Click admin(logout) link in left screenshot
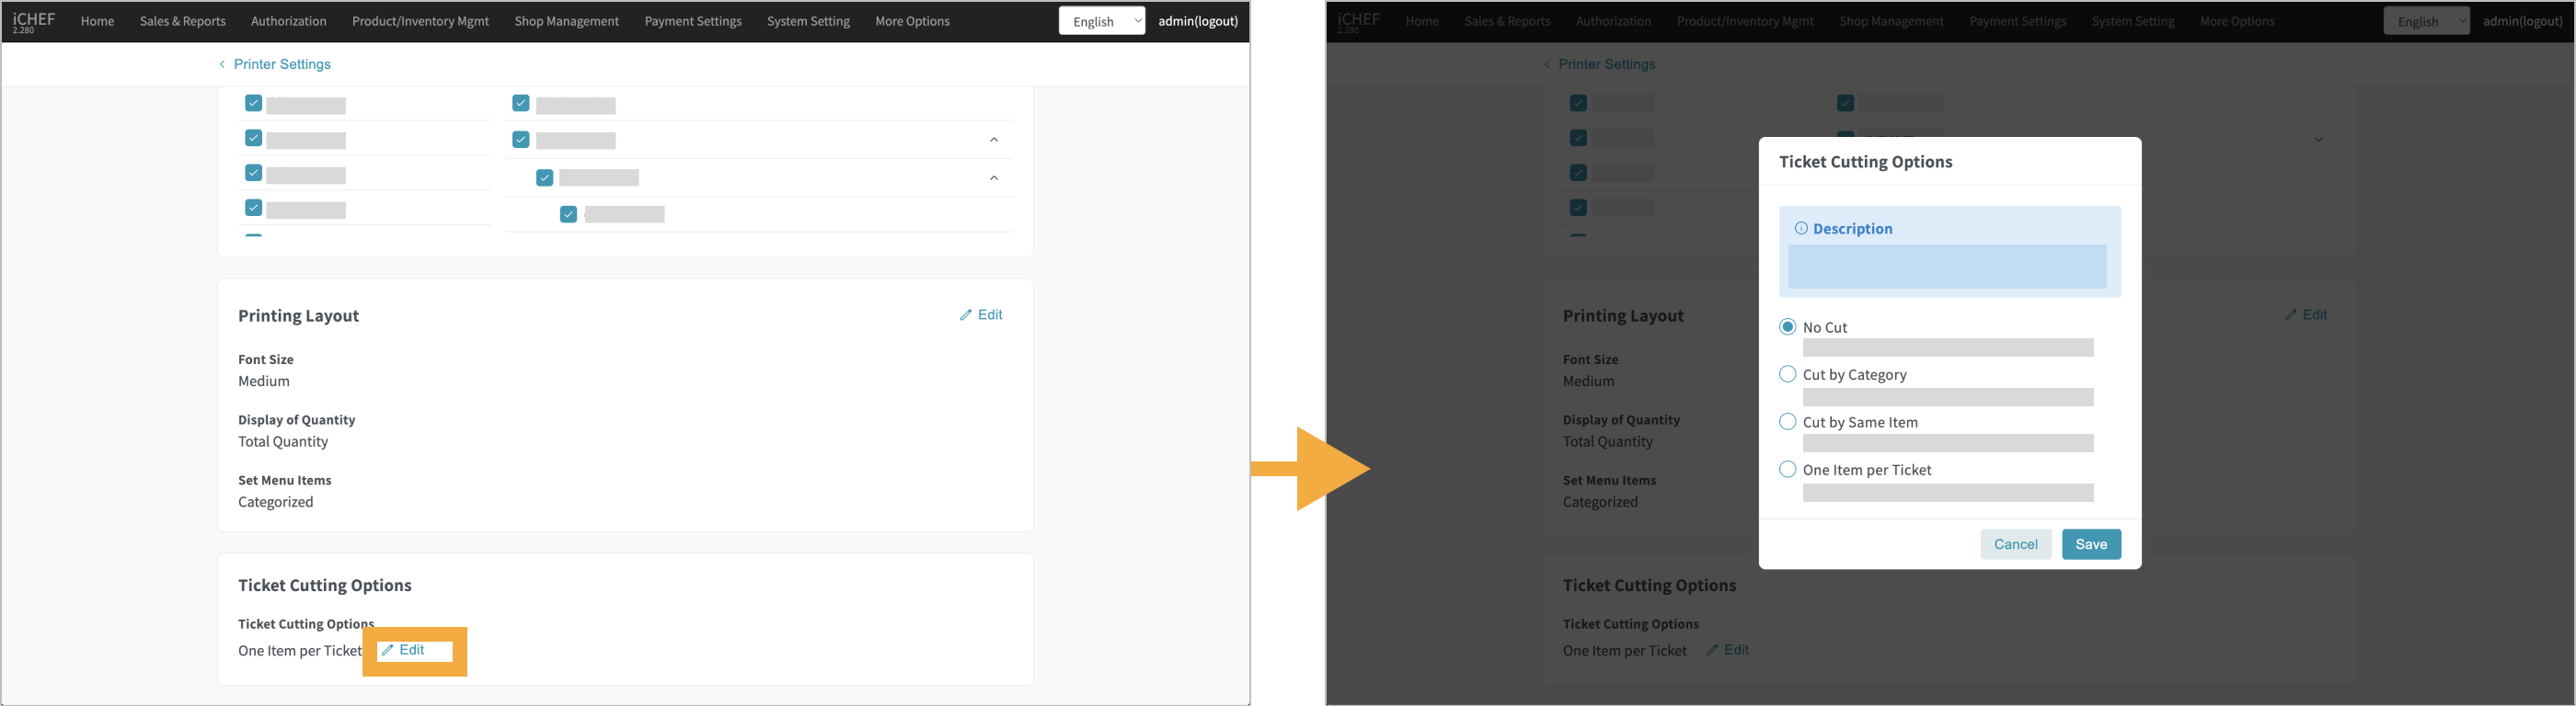The height and width of the screenshot is (706, 2576). (x=1197, y=21)
